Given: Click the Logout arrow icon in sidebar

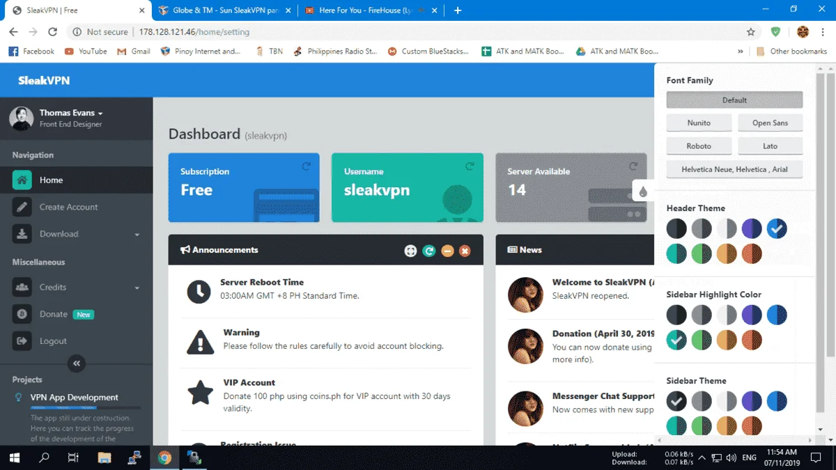Looking at the screenshot, I should click(x=22, y=341).
